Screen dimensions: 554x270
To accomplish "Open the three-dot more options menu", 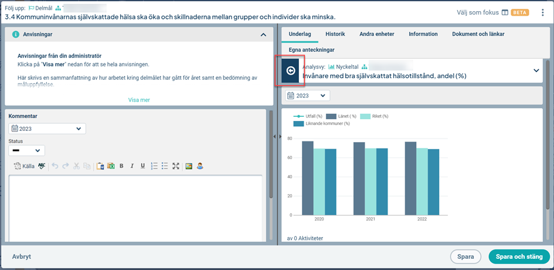I will [x=543, y=12].
